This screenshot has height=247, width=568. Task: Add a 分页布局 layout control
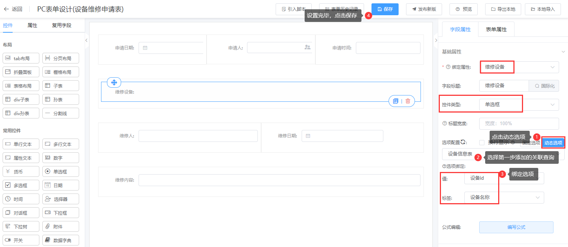(x=61, y=58)
